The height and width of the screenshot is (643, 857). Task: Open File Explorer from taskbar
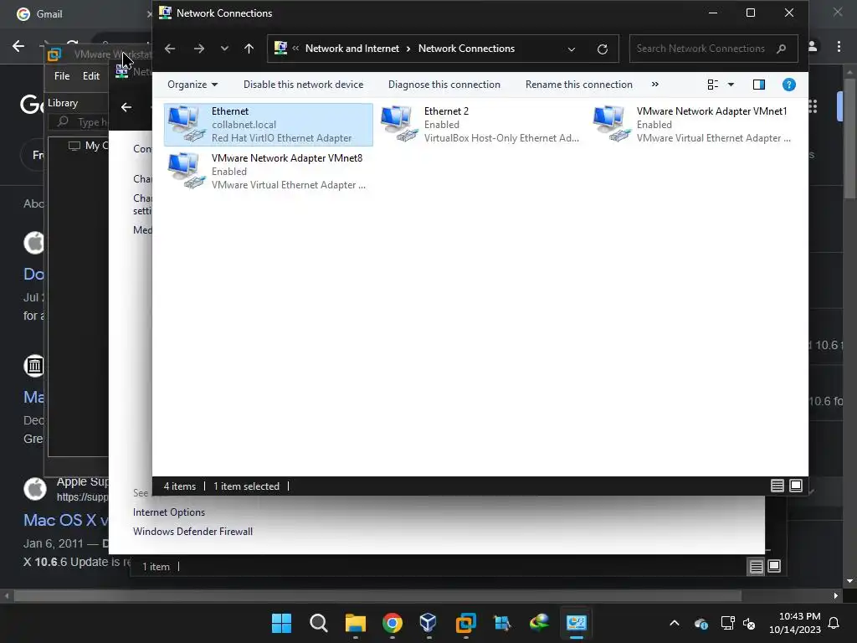(x=355, y=623)
